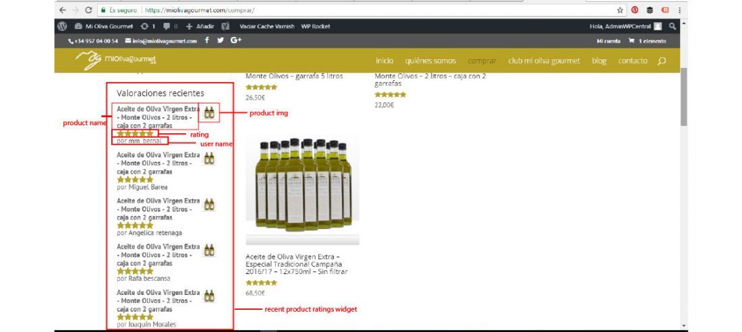
Task: Click the admin user avatar
Action: 658,26
